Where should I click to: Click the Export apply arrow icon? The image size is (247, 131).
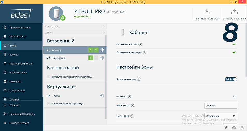[103, 33]
